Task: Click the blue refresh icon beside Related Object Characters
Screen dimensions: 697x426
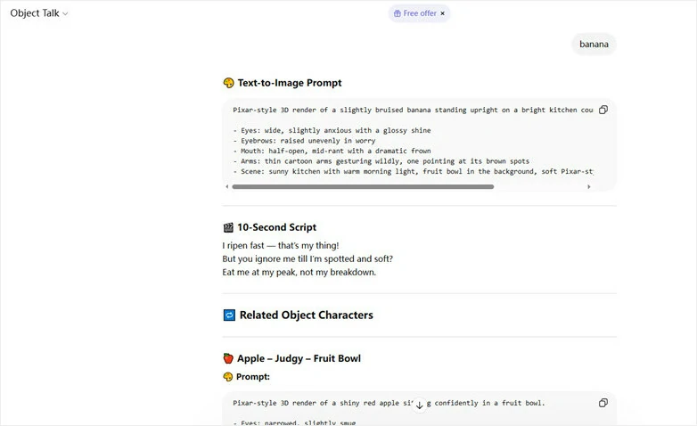Action: (229, 315)
